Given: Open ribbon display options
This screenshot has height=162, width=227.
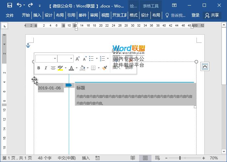Looking at the screenshot, I should click(174, 6).
